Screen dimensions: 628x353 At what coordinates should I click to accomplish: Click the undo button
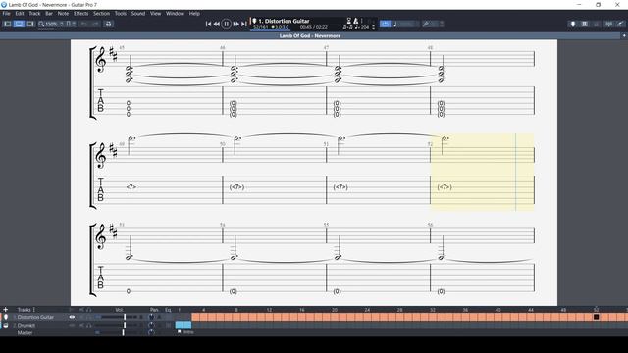pyautogui.click(x=84, y=24)
